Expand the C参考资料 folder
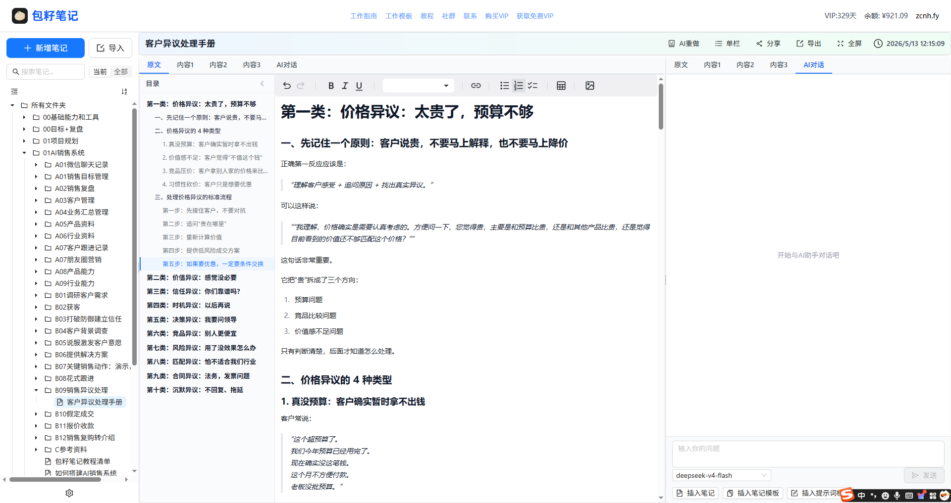This screenshot has width=951, height=503. (36, 450)
